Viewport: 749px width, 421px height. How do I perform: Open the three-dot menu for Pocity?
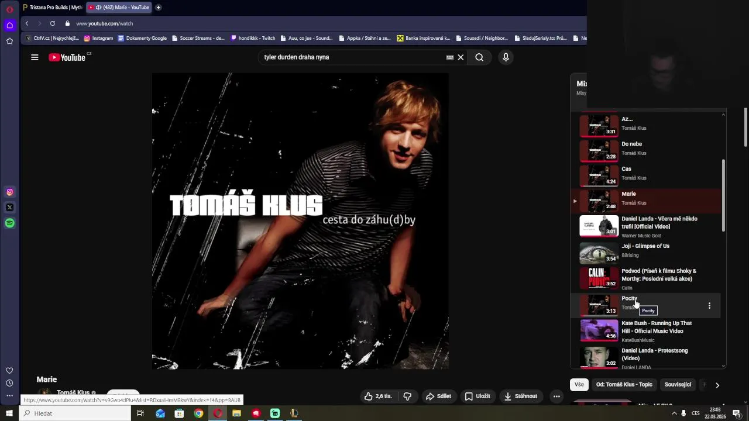point(709,306)
